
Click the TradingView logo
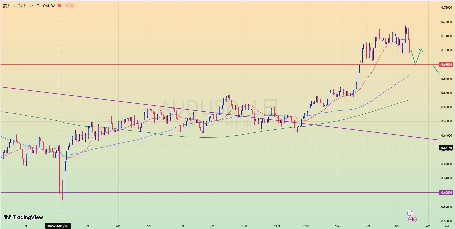pos(23,217)
